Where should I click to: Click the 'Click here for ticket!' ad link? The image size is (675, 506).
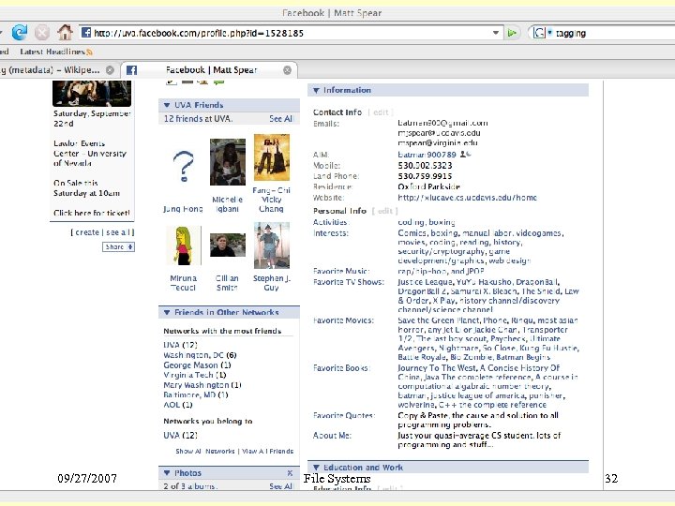(91, 213)
